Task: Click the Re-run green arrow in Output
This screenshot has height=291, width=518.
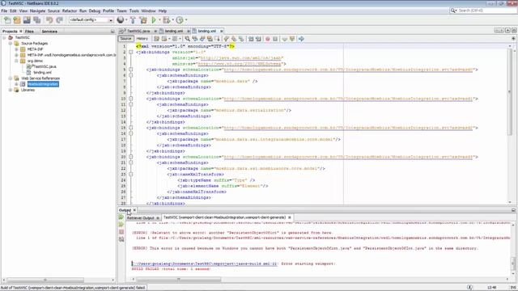Action: click(121, 217)
